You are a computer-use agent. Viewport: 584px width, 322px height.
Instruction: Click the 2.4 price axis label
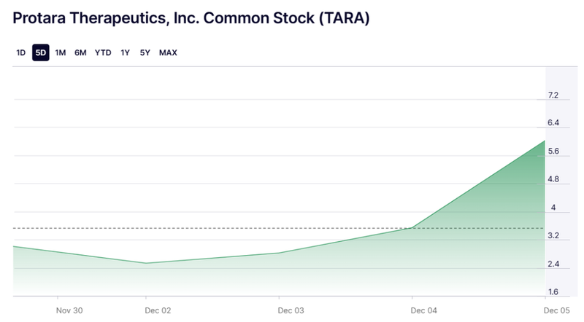553,264
